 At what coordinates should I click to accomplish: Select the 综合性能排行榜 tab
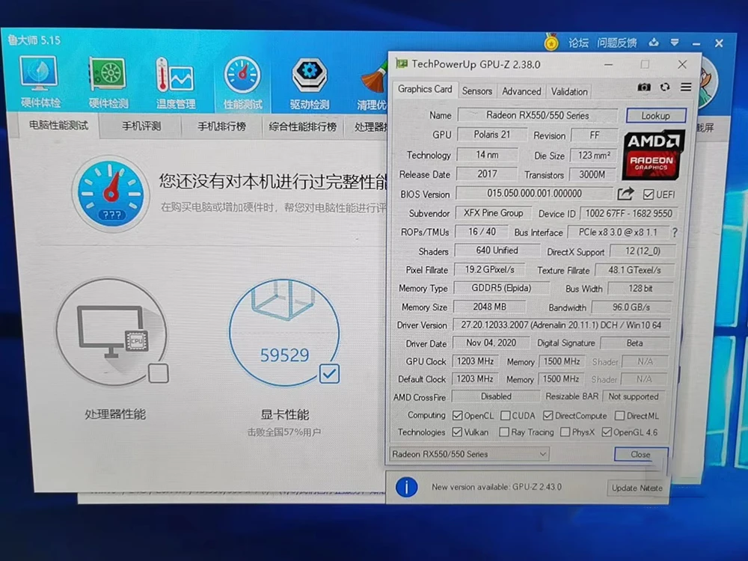pyautogui.click(x=302, y=127)
